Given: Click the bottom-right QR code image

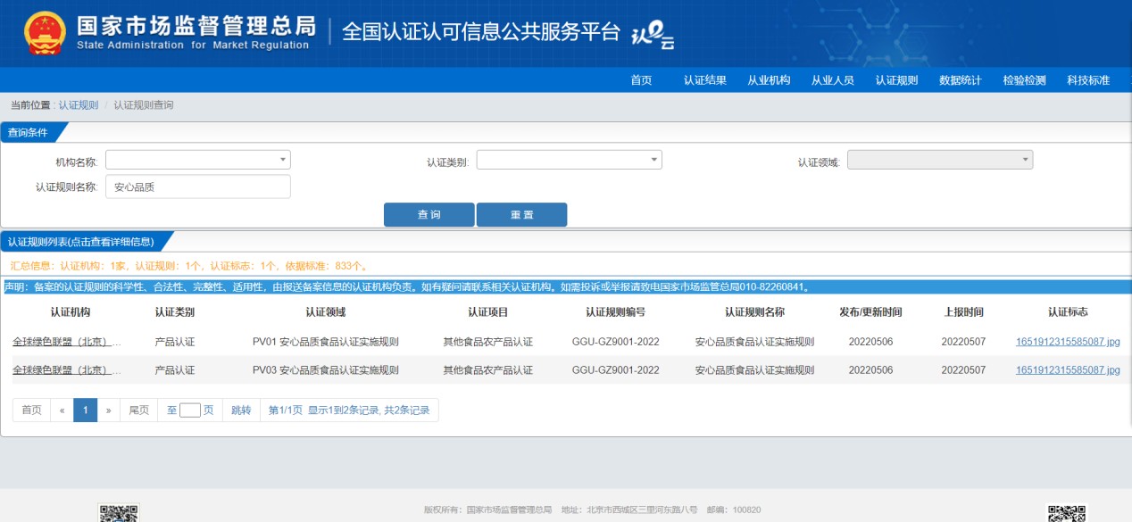Looking at the screenshot, I should coord(1067,513).
